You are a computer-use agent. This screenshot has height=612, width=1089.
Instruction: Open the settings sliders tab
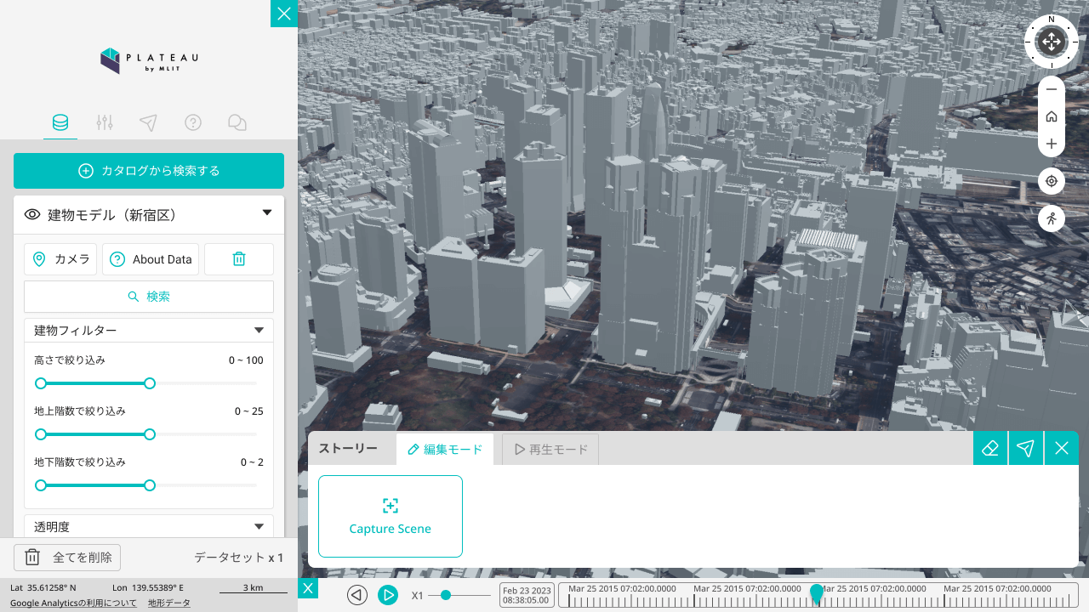tap(105, 123)
